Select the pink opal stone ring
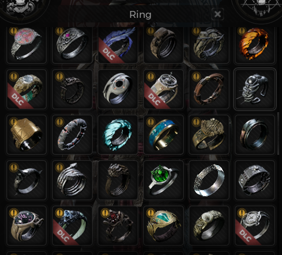 pos(27,45)
